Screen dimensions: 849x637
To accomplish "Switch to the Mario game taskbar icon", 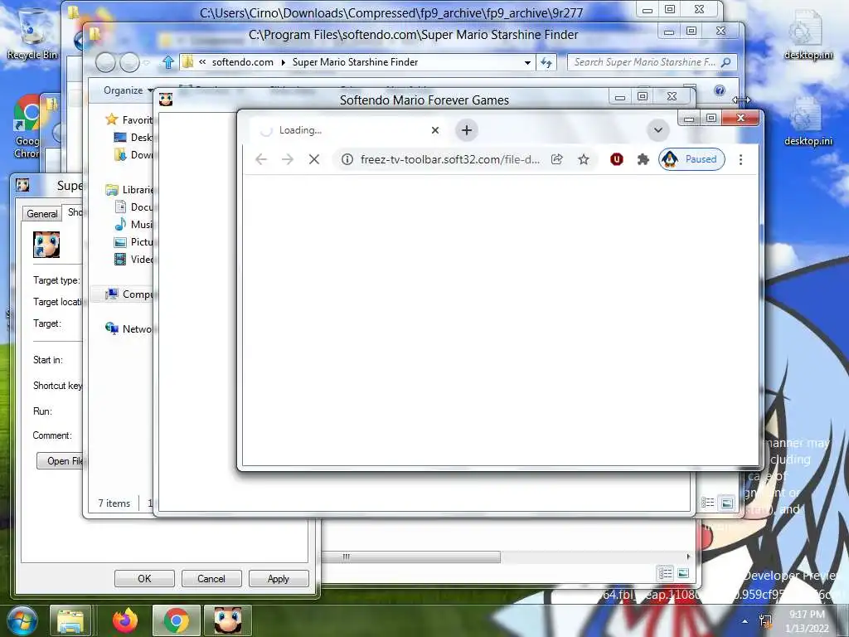I will point(228,620).
